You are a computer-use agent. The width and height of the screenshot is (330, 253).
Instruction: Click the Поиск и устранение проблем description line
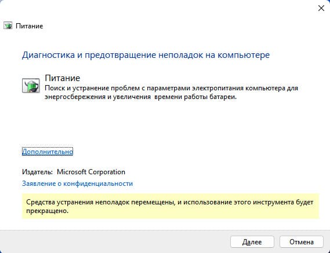click(x=171, y=88)
